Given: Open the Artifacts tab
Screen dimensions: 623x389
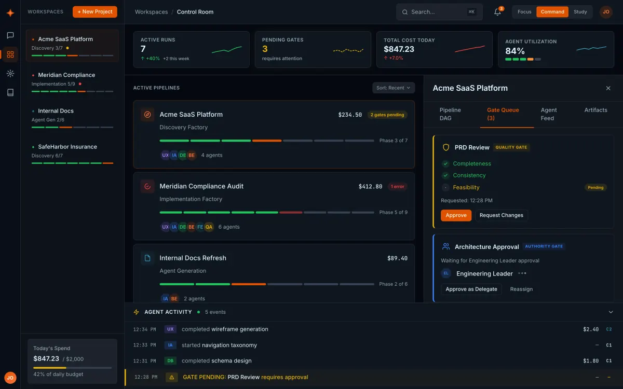Looking at the screenshot, I should pos(595,110).
